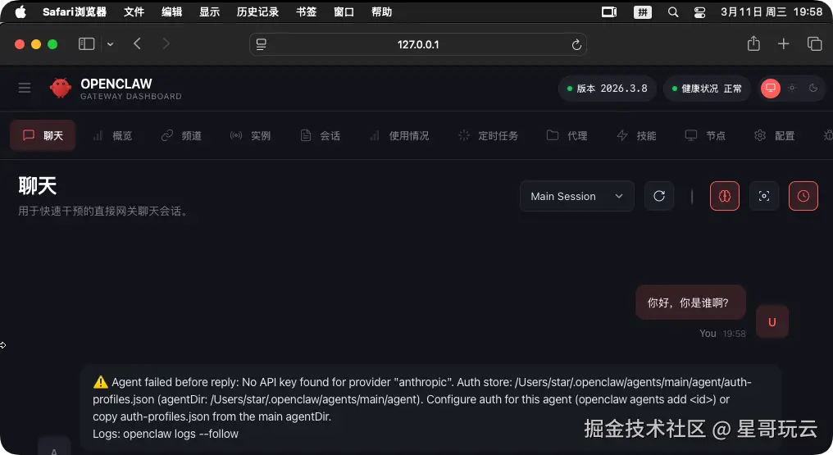This screenshot has height=455, width=833.
Task: Open Safari page settings icon in address bar
Action: pos(261,44)
